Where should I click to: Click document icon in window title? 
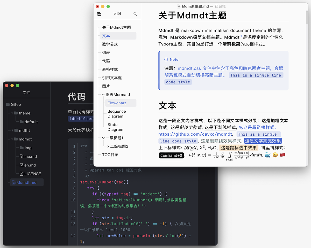179,6
